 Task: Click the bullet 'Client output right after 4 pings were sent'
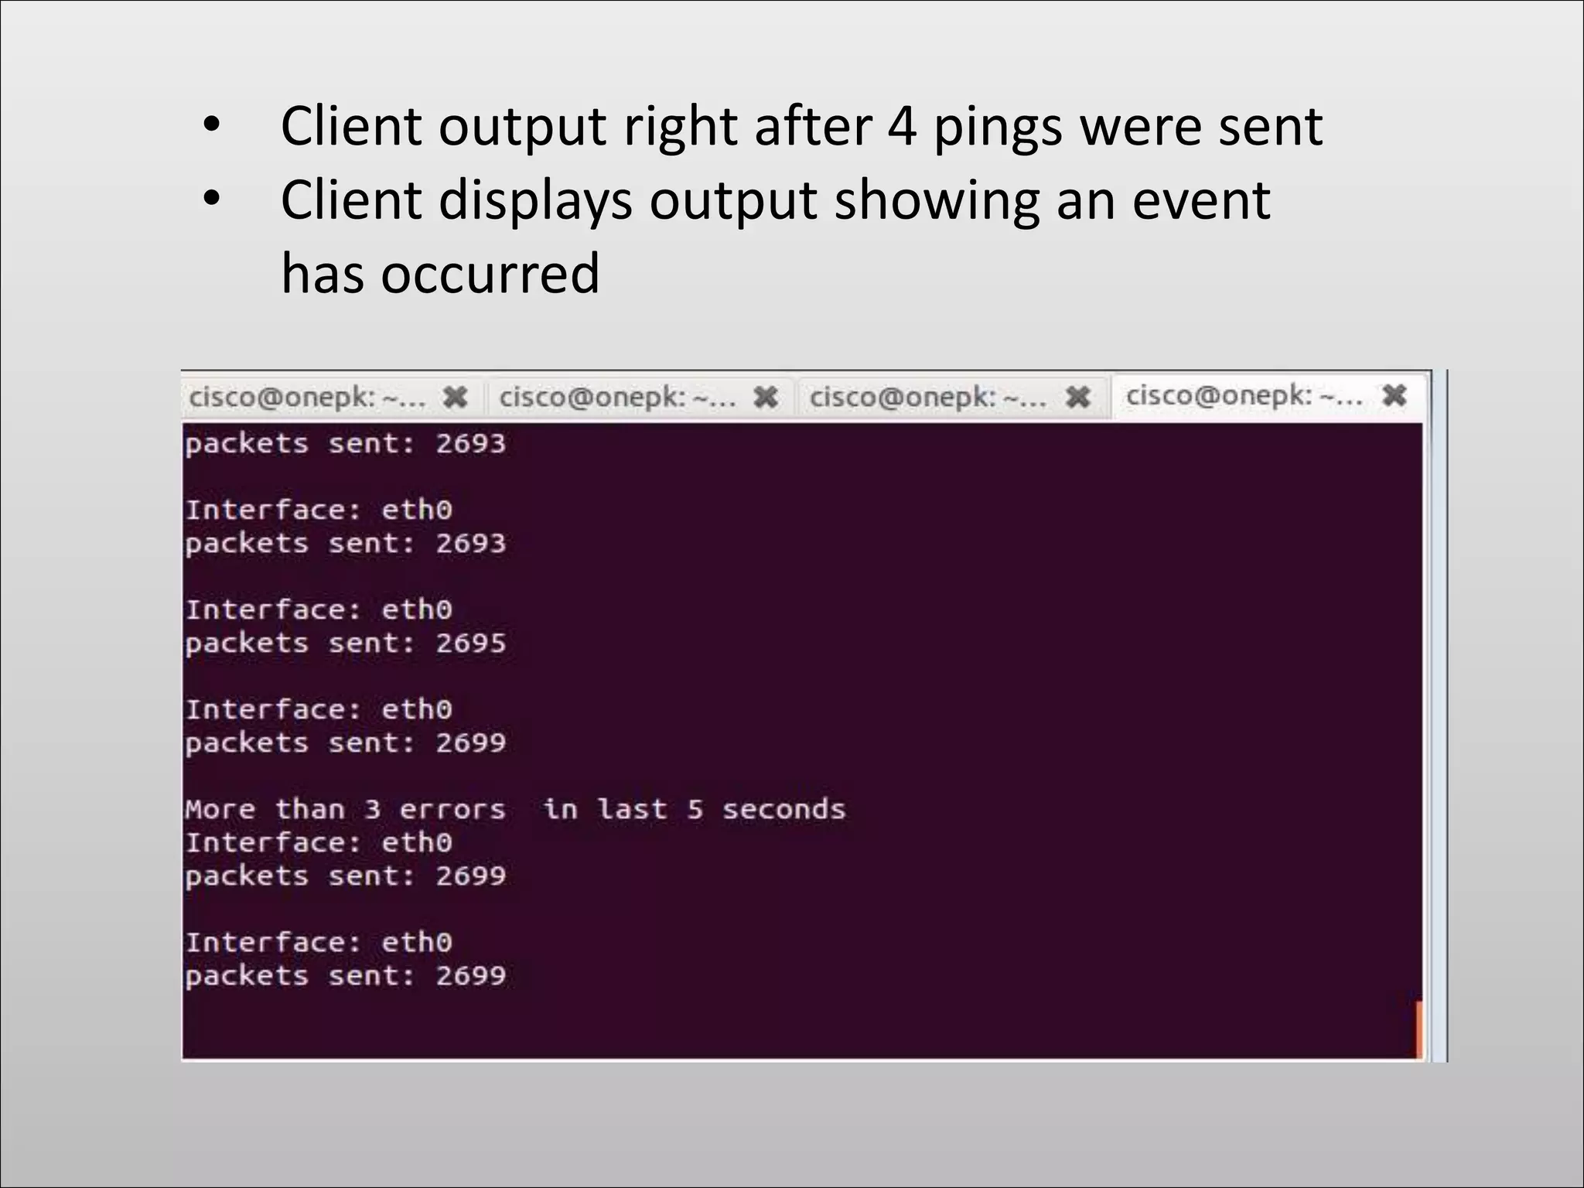pyautogui.click(x=801, y=126)
